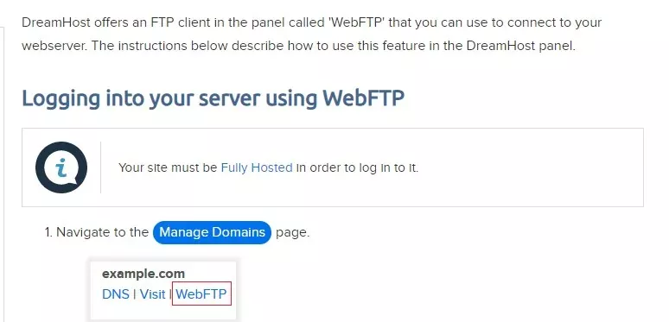Click the example.com panel screenshot thumbnail
Screen dimensions: 669x322
[163, 289]
